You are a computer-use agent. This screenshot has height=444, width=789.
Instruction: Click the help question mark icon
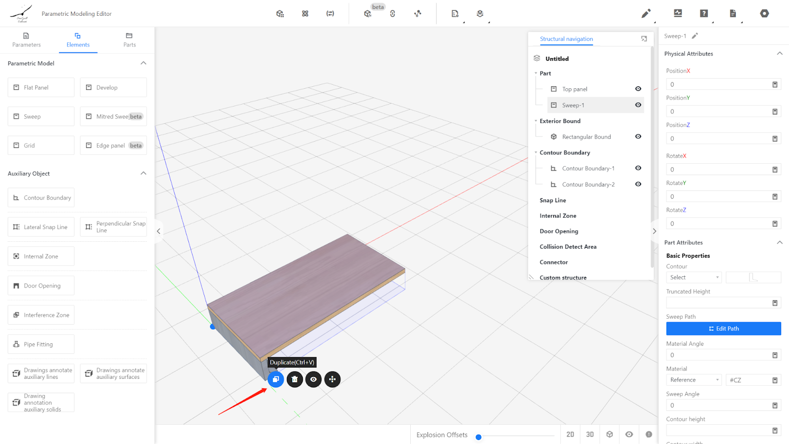(704, 14)
